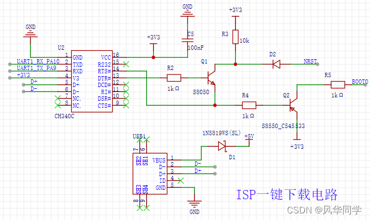Screen dimensions: 370x220
Task: Click the no-connect X on R232 pin 15
Action: pos(126,64)
